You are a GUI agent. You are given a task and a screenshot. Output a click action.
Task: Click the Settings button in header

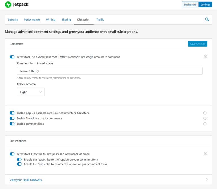[205, 5]
